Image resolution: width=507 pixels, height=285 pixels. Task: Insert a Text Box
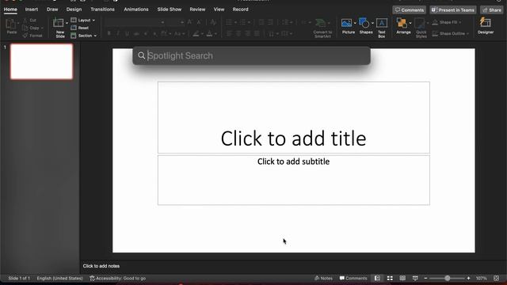(382, 28)
